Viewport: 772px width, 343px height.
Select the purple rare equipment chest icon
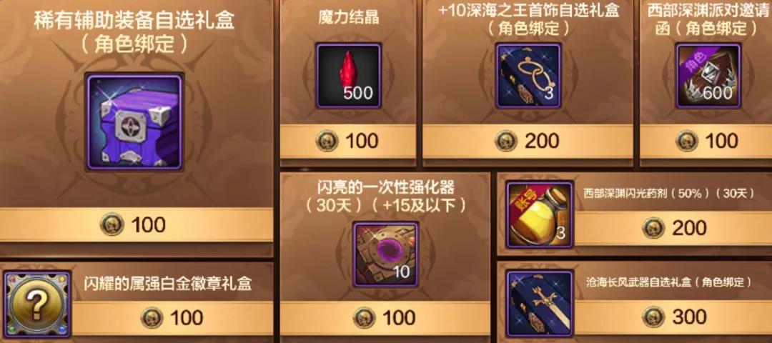point(134,122)
